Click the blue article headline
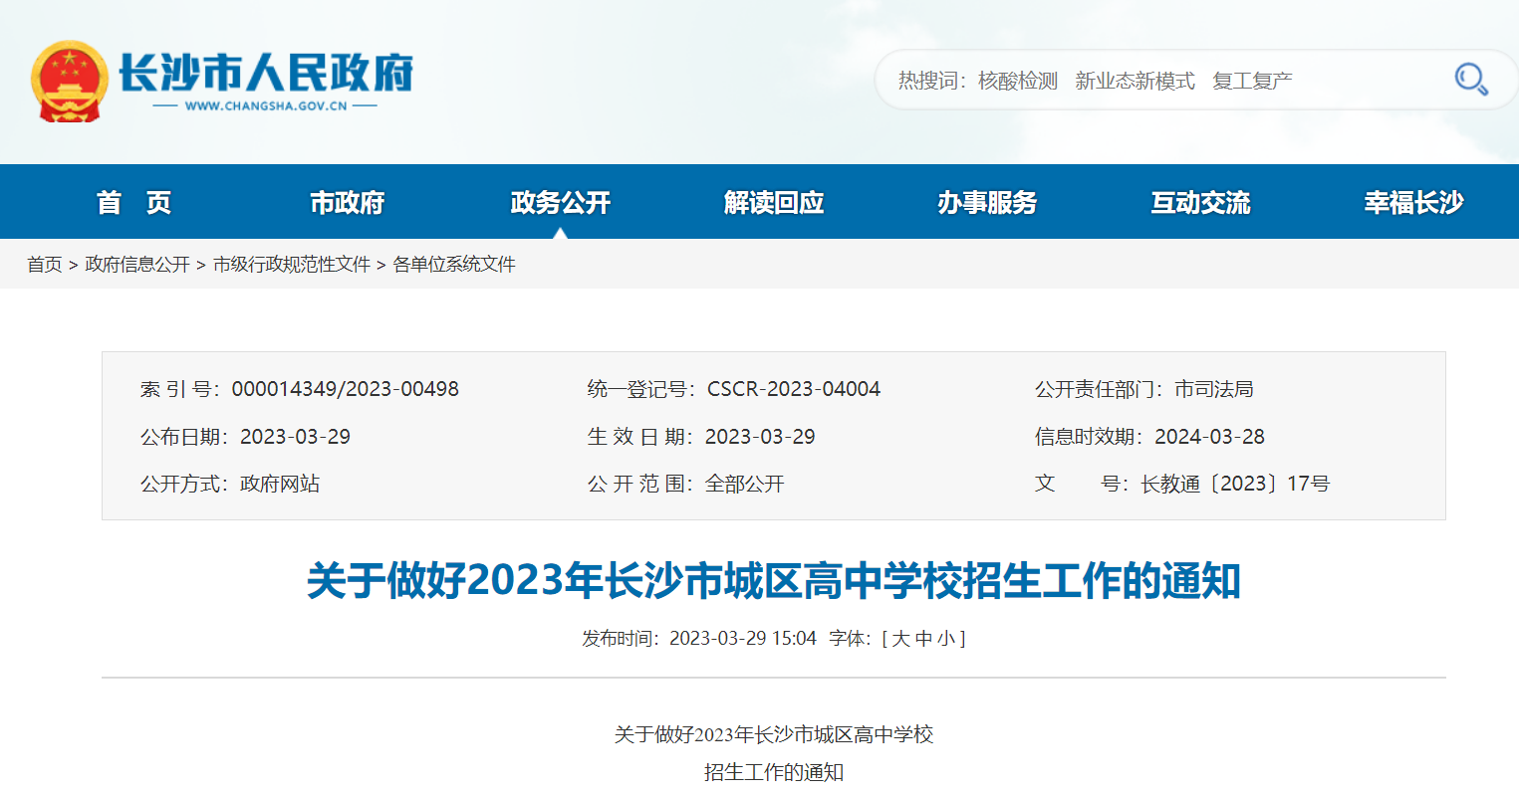Viewport: 1519px width, 796px height. [774, 581]
